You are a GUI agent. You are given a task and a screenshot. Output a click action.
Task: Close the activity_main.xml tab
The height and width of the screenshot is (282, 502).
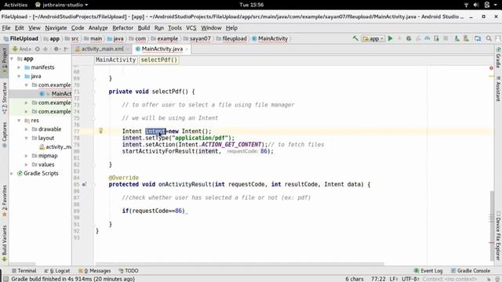127,49
